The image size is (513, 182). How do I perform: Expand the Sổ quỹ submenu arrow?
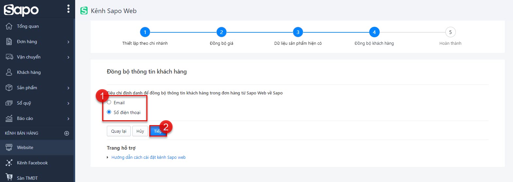pyautogui.click(x=68, y=103)
